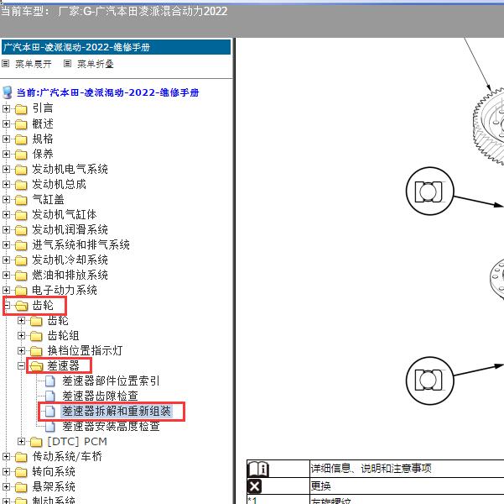Click the page icon for 差速器安装高度检查
This screenshot has width=504, height=504.
point(49,427)
